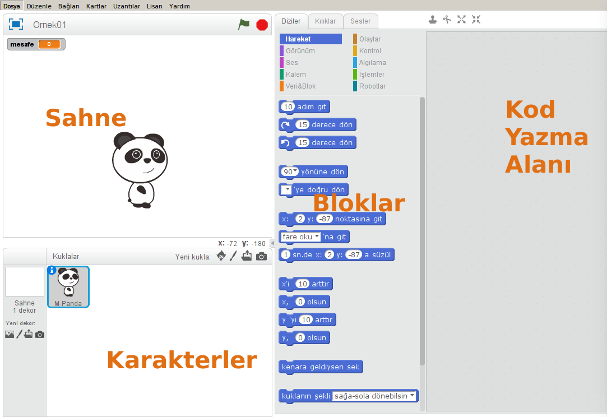Viewport: 607px width, 417px height.
Task: Switch to the Kılıklar tab
Action: tap(325, 21)
